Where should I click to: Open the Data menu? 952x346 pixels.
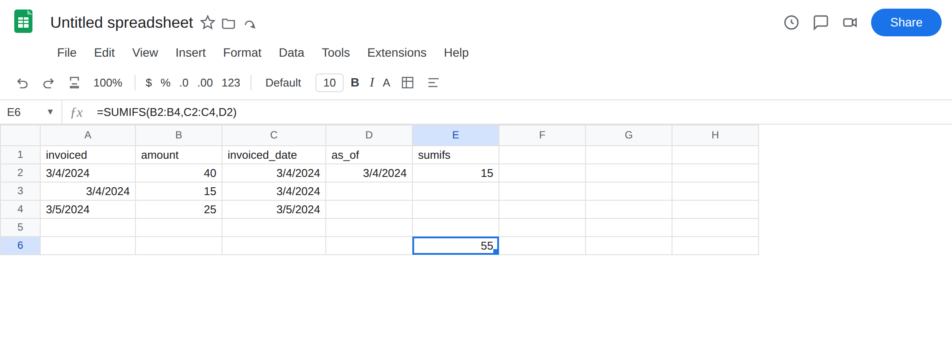pyautogui.click(x=291, y=53)
